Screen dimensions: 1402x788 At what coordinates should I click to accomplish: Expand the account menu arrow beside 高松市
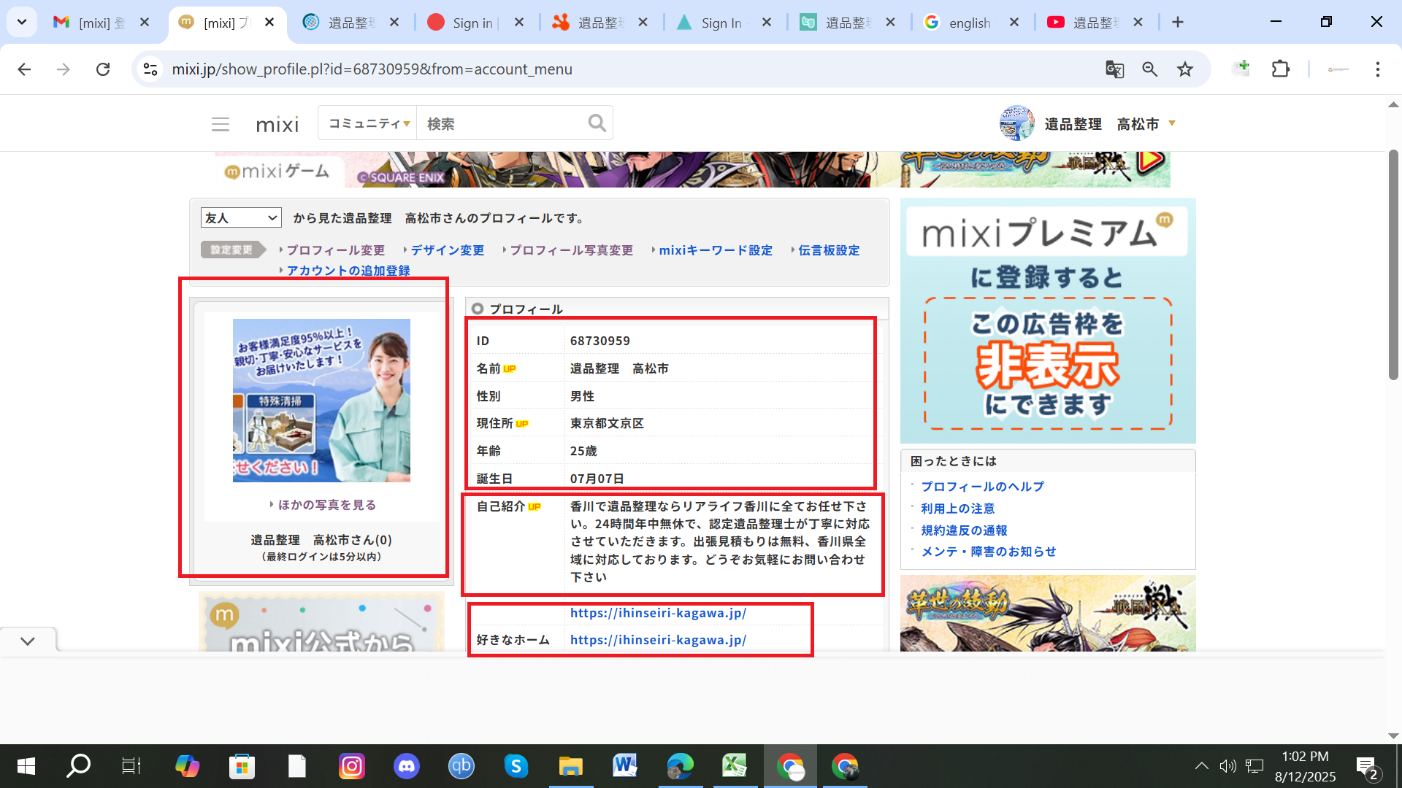pos(1172,123)
